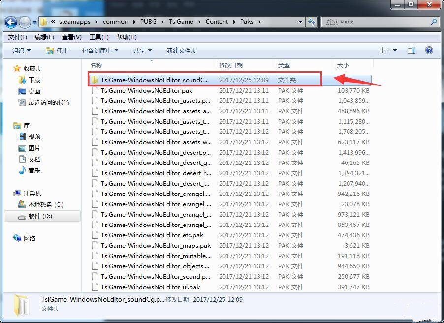Image resolution: width=444 pixels, height=323 pixels.
Task: Click PUBG in the address breadcrumb
Action: pos(148,22)
